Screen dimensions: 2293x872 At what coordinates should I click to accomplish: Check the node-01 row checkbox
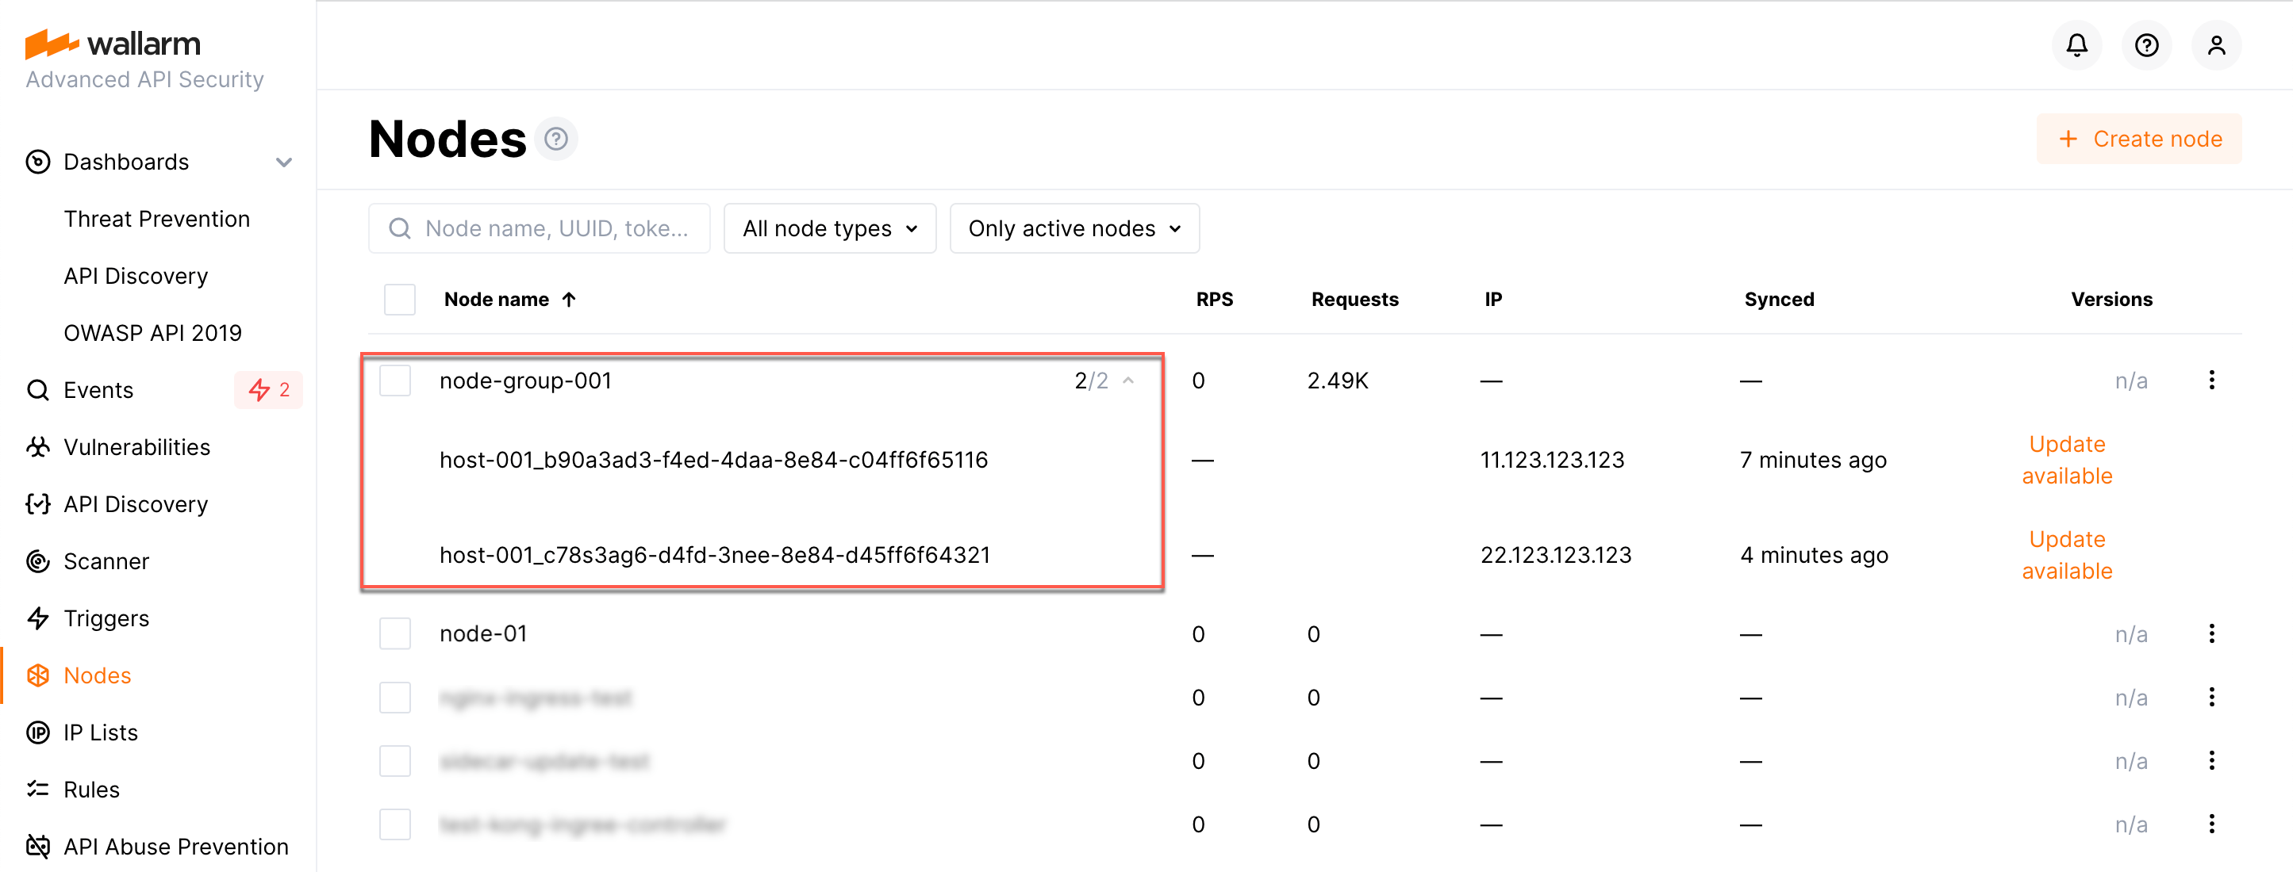[395, 633]
